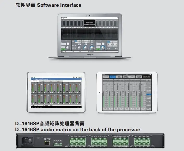Click the first gray knob in laptop's EQ panel
The image size is (184, 151).
click(x=79, y=48)
